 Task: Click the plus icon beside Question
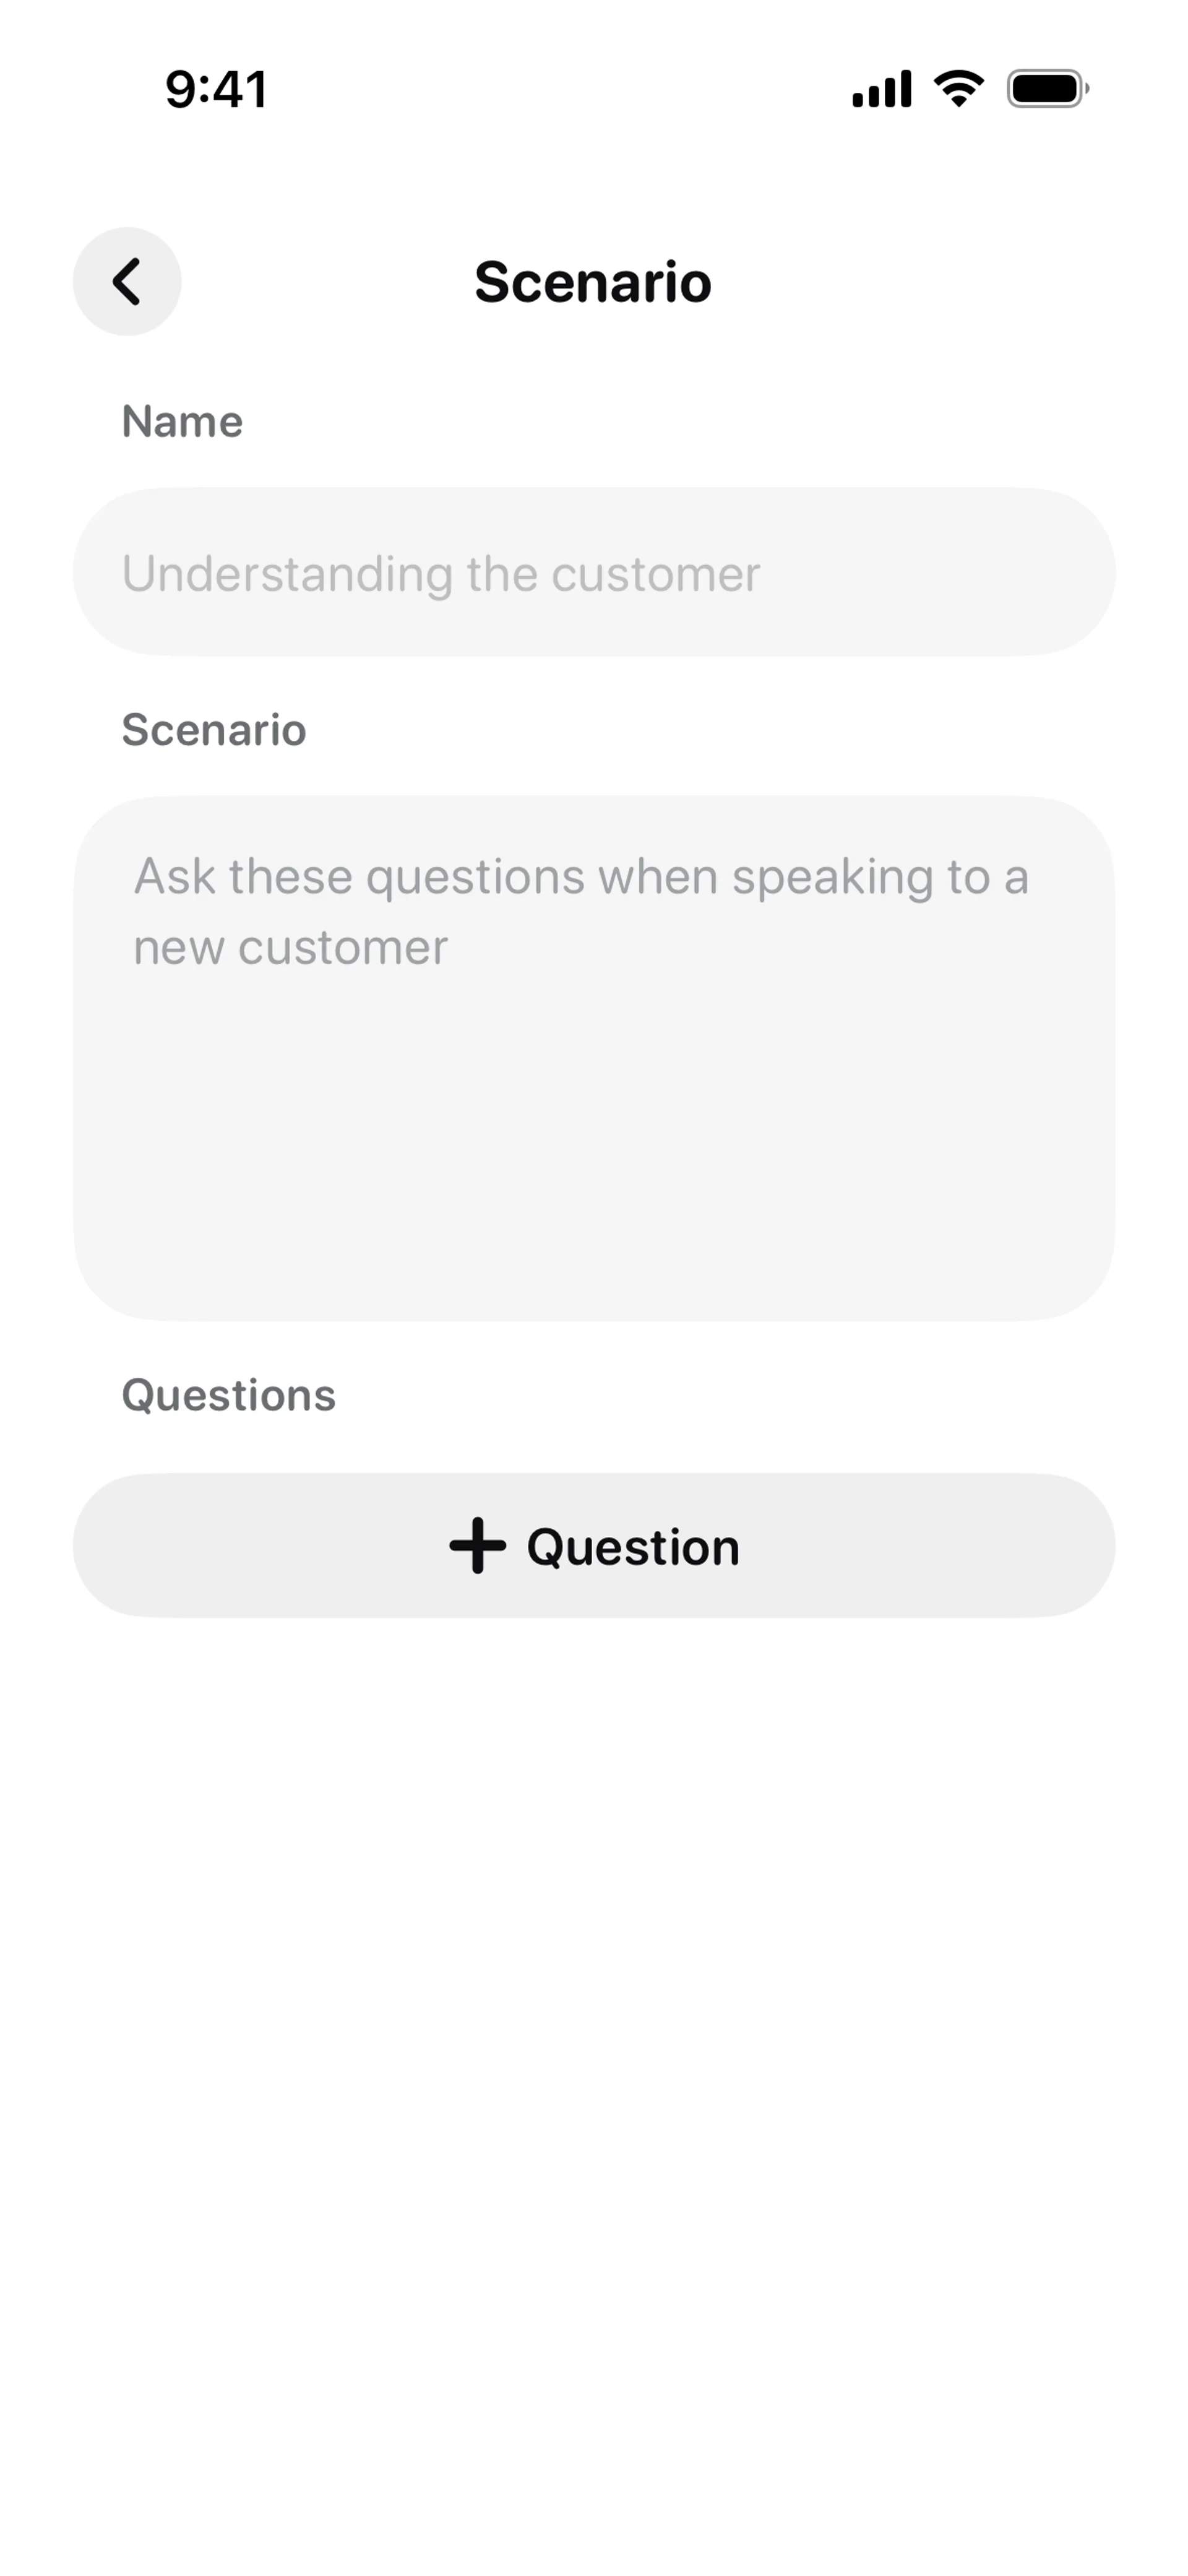coord(477,1545)
